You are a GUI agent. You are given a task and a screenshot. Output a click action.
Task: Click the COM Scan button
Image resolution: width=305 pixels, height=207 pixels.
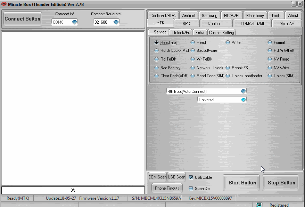157,177
